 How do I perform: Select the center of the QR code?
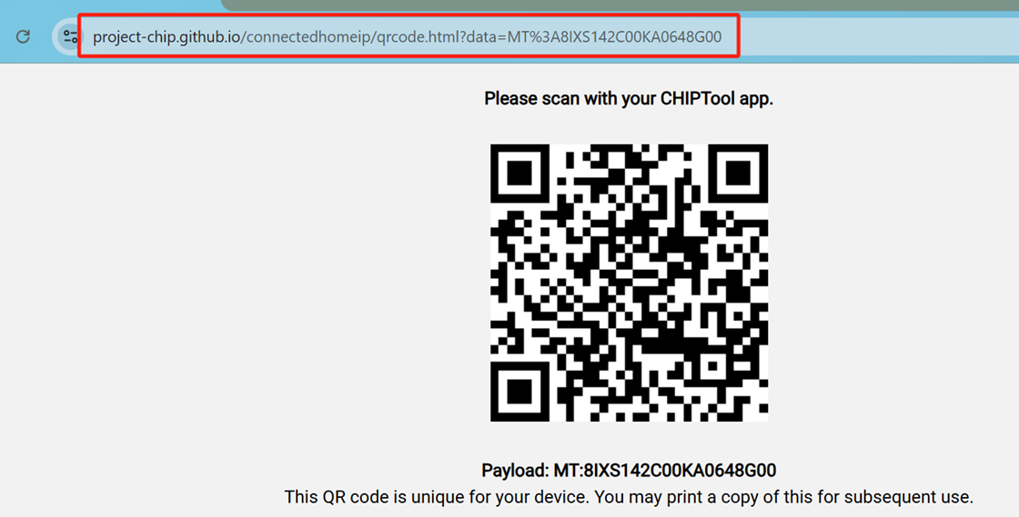tap(629, 283)
